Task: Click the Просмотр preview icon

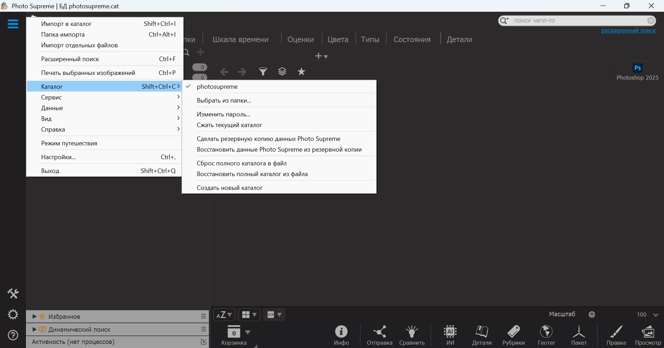Action: click(x=648, y=332)
